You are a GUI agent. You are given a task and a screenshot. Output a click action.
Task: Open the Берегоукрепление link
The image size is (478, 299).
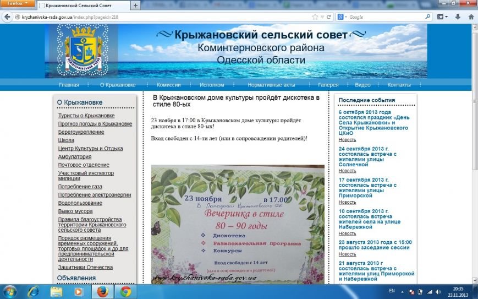coord(81,132)
